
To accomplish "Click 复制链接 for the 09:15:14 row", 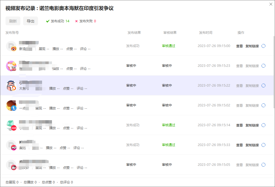I will coord(252,125).
